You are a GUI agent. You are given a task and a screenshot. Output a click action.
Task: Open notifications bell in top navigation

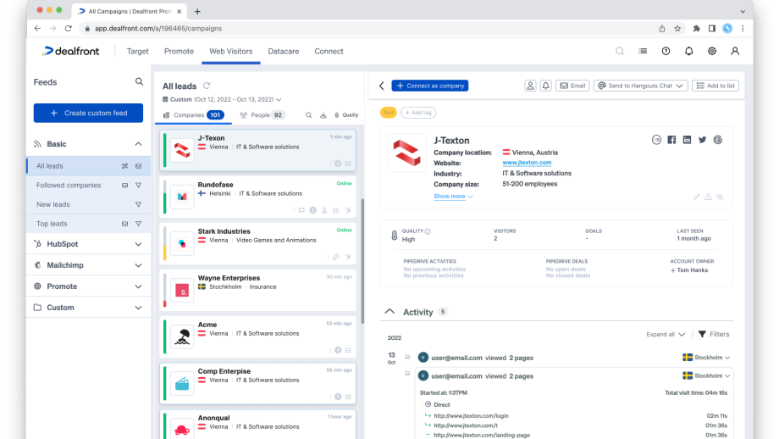coord(689,51)
